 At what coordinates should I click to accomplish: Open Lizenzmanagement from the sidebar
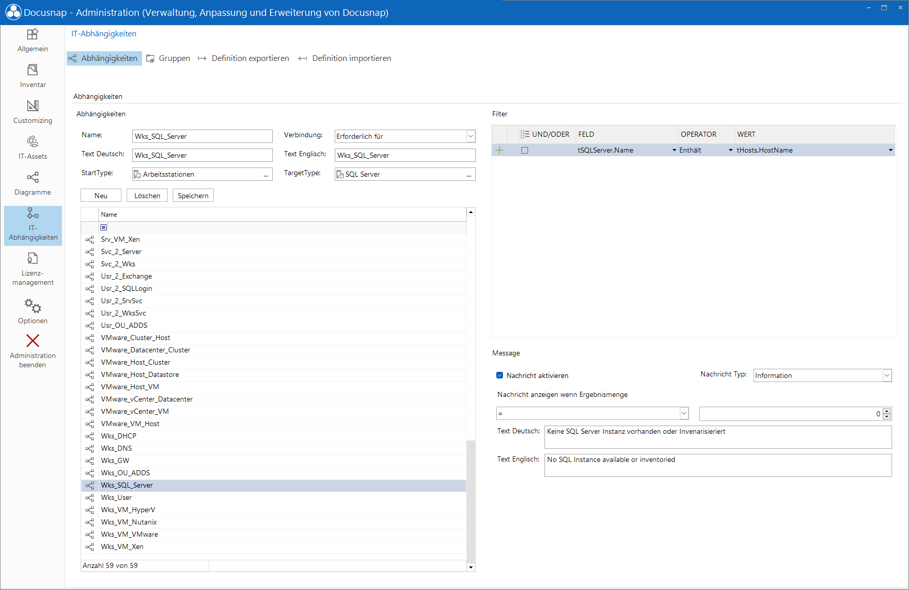tap(33, 258)
